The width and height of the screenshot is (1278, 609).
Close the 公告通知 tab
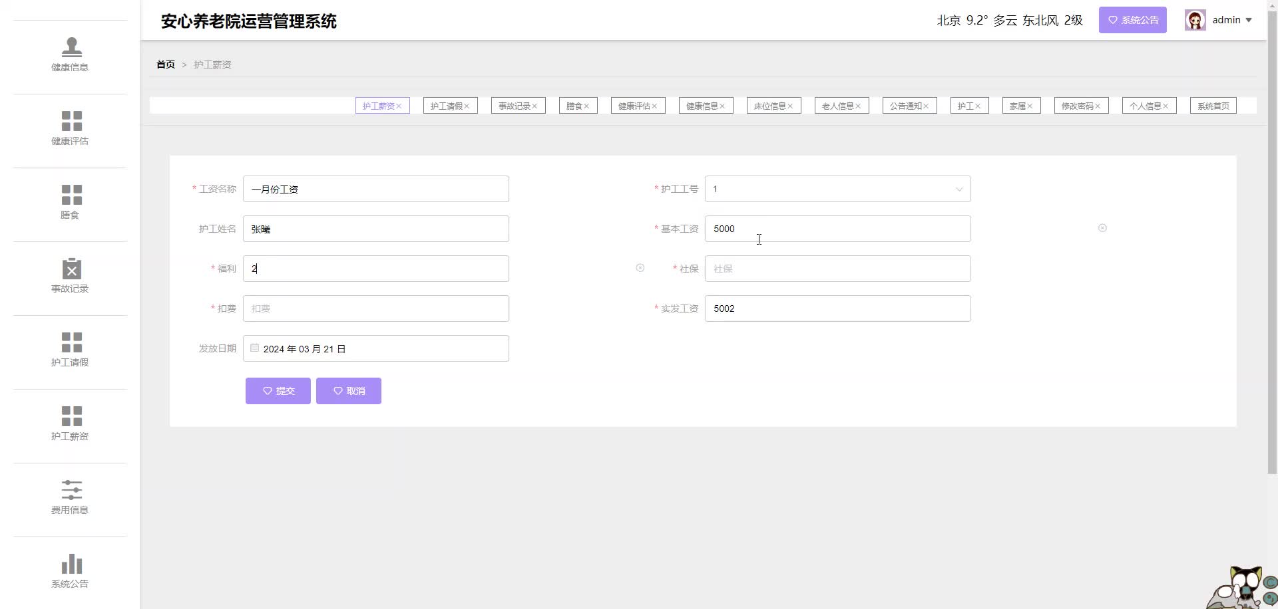pyautogui.click(x=926, y=106)
